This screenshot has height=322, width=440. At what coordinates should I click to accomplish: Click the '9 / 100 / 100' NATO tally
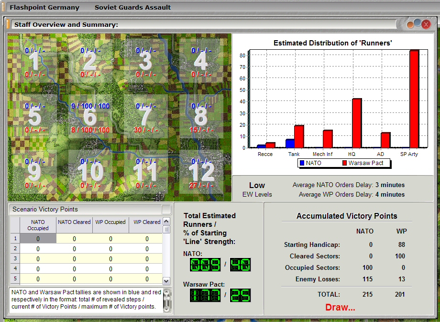coord(90,106)
